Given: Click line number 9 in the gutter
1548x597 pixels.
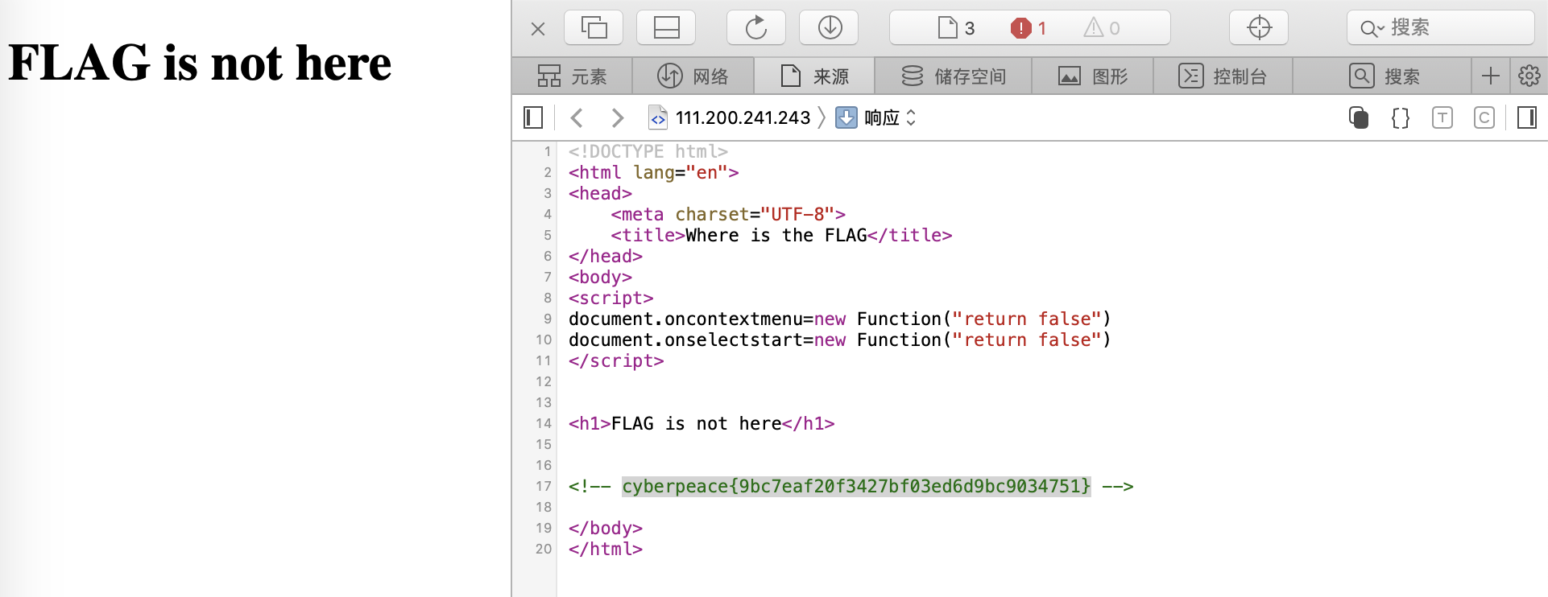Looking at the screenshot, I should [x=548, y=319].
